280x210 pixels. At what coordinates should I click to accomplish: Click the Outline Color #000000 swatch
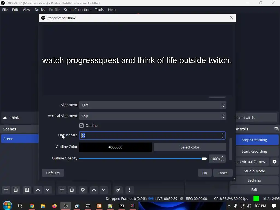(115, 147)
